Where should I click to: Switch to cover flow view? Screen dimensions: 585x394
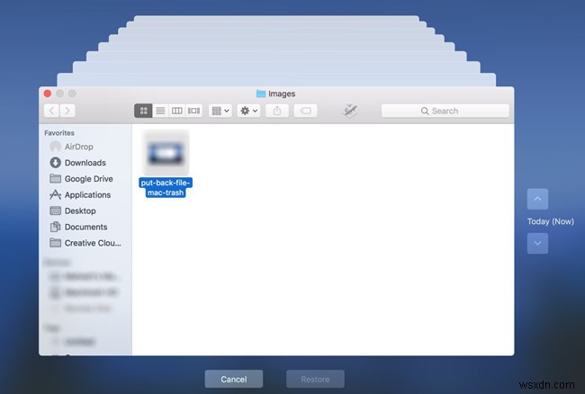coord(193,111)
